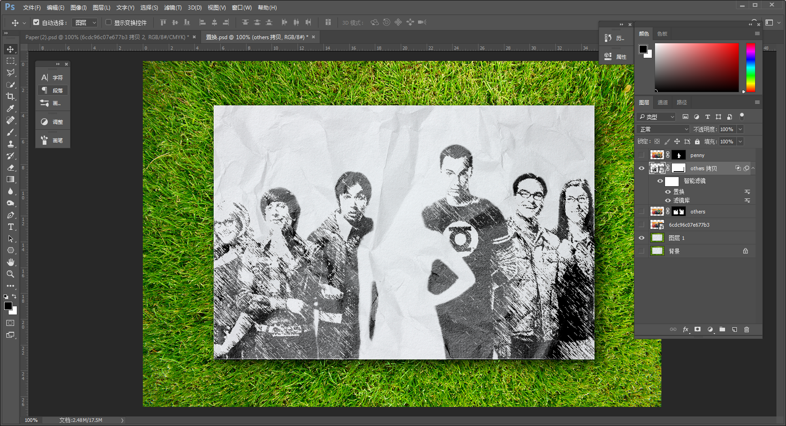The height and width of the screenshot is (426, 786).
Task: Open the 滤镜(T) menu
Action: (x=173, y=8)
